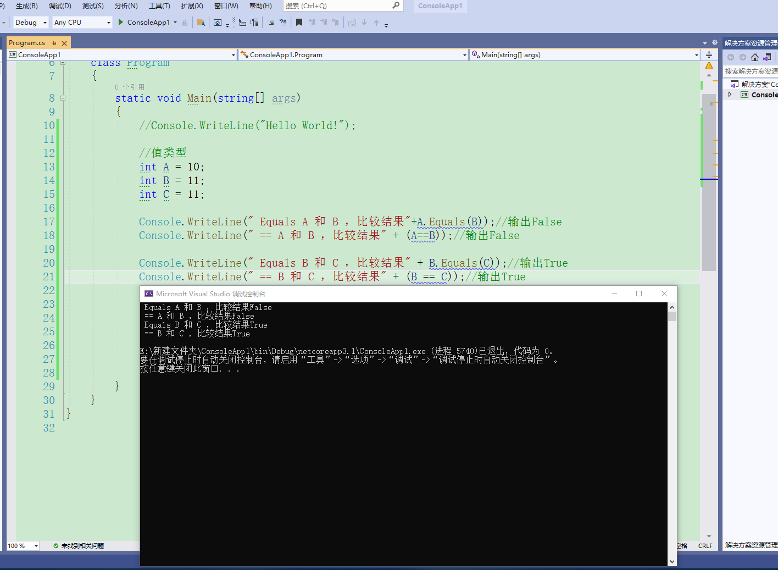
Task: Open the 测试(S) Test menu
Action: (x=93, y=6)
